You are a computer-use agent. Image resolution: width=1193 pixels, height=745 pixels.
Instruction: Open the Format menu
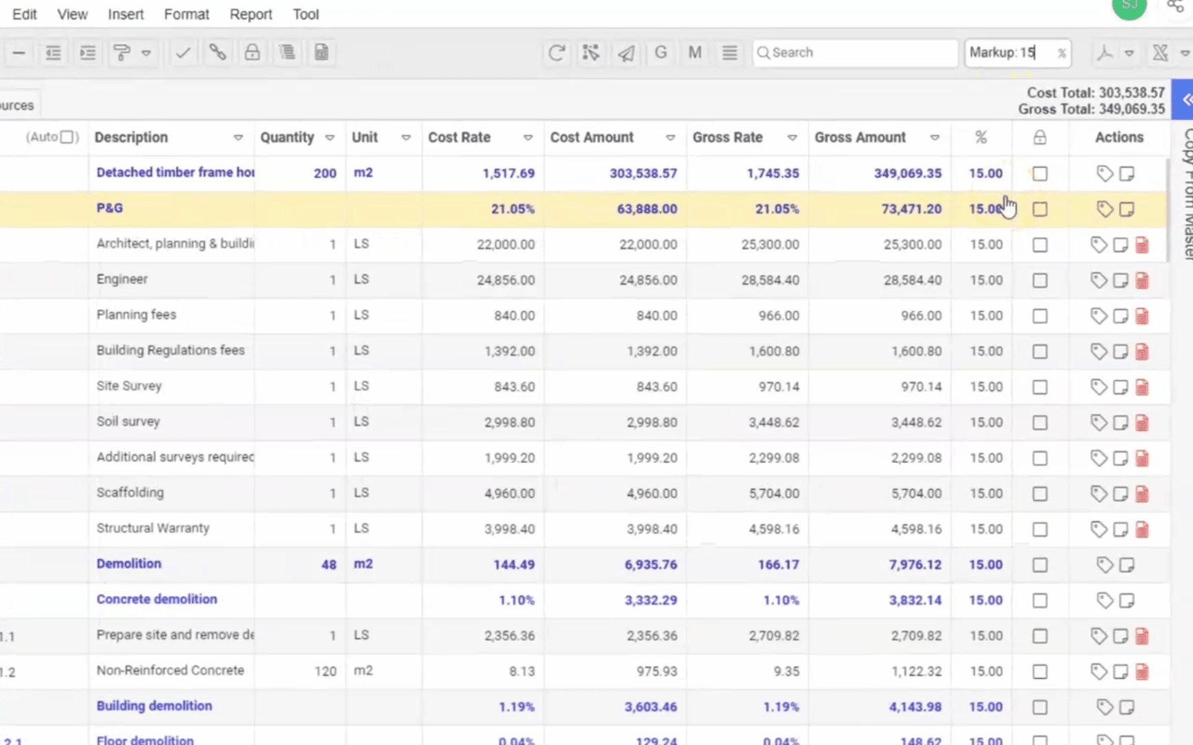pos(186,14)
